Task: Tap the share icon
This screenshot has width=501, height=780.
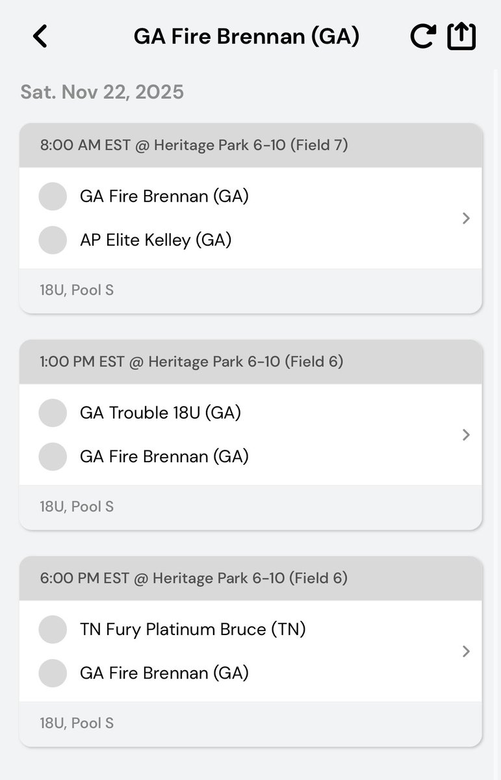Action: point(461,36)
